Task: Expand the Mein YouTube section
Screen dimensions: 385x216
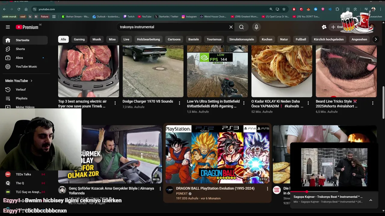Action: (19, 81)
